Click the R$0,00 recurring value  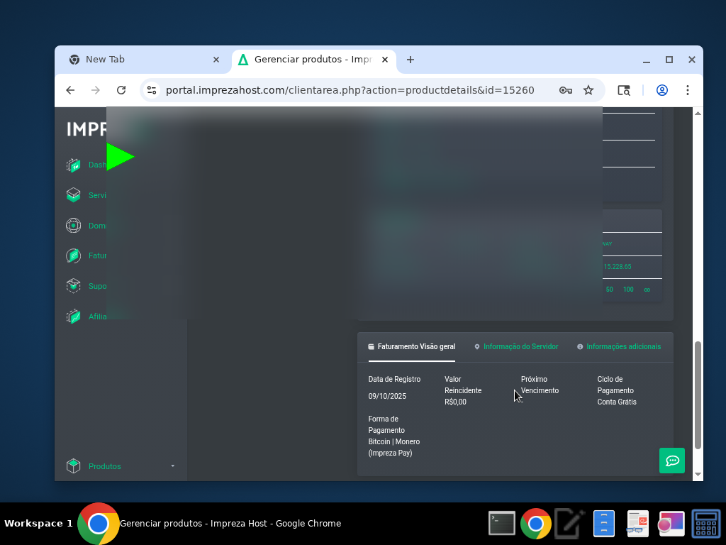pyautogui.click(x=456, y=402)
